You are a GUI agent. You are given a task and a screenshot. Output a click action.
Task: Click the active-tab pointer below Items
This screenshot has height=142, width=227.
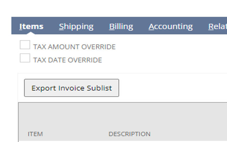point(31,33)
